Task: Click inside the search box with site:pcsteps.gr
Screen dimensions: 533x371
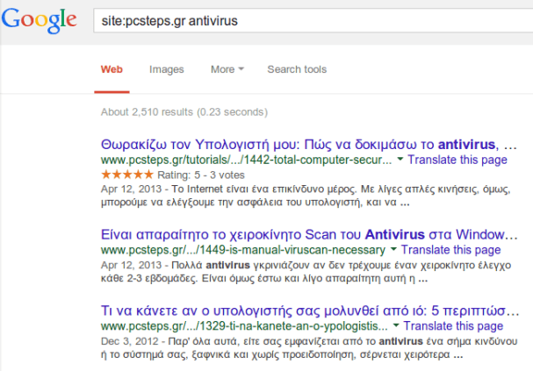Action: tap(313, 21)
